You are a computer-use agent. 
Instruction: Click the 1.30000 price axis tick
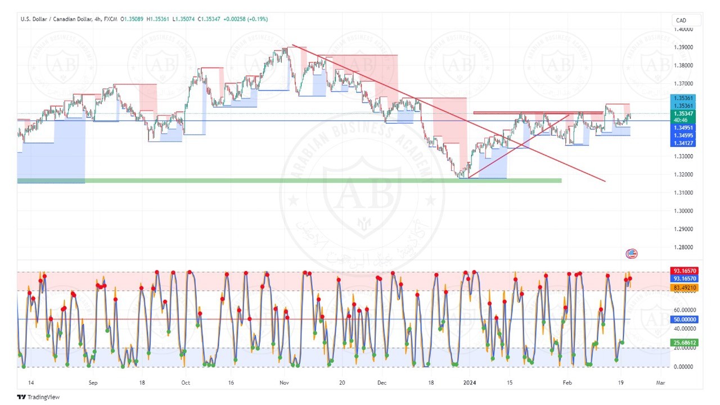684,211
